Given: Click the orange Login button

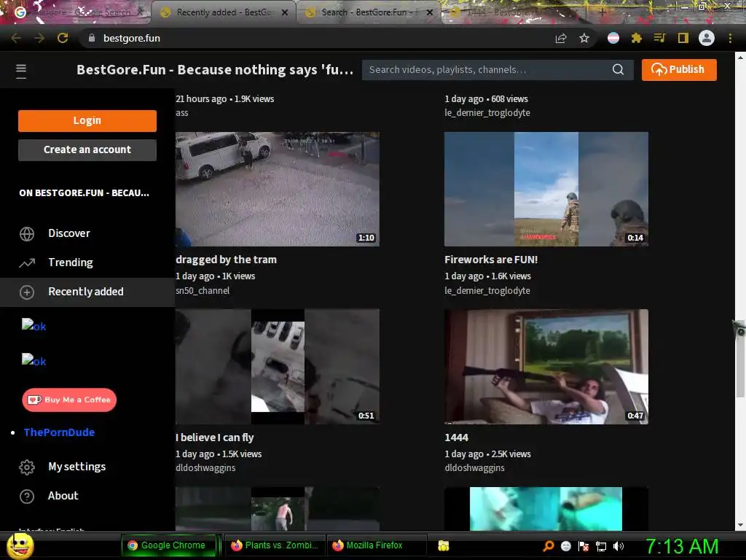Looking at the screenshot, I should (87, 120).
